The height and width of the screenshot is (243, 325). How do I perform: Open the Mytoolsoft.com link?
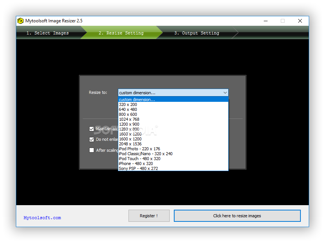42,218
